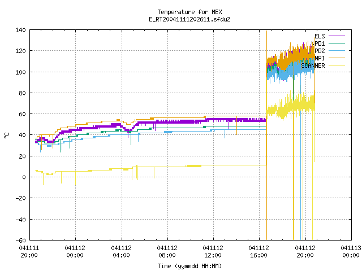Click the x-axis label 041112 20:00
The height and width of the screenshot is (271, 362).
coord(305,252)
